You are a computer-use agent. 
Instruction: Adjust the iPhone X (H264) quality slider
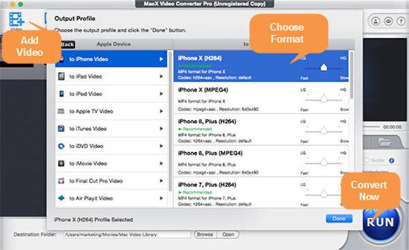pyautogui.click(x=323, y=67)
